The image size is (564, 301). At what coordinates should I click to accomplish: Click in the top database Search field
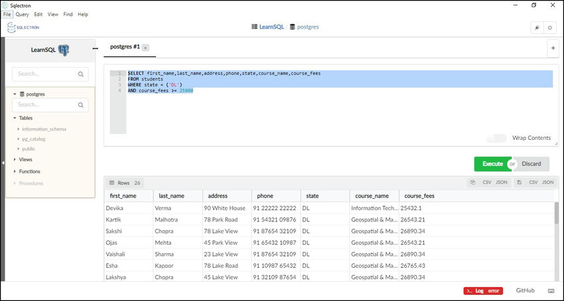click(x=50, y=74)
